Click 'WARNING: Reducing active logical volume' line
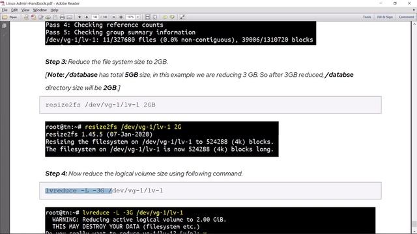Viewport: 417px width, 234px height. coord(139,220)
